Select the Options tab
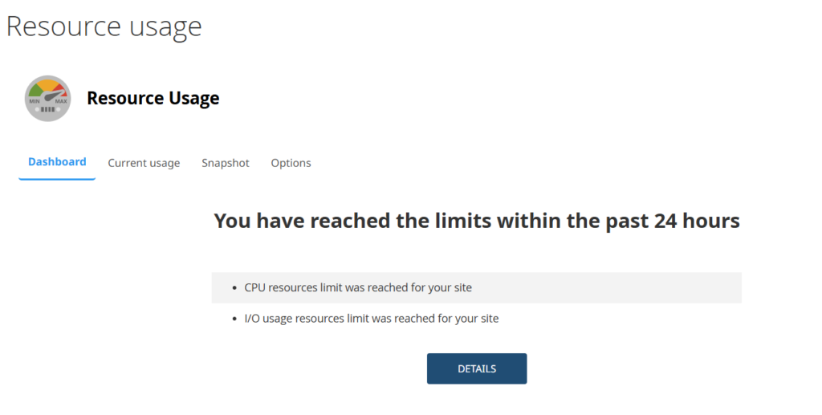Screen dimensions: 822x415 291,163
